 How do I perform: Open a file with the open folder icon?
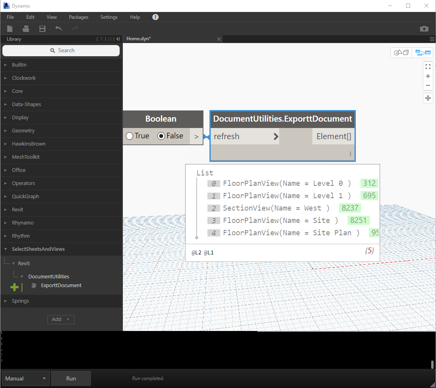tap(26, 28)
